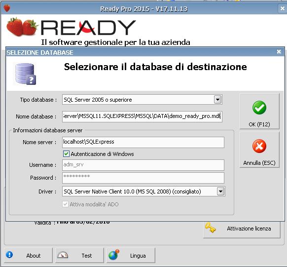
Task: Open the Tipo database dropdown
Action: click(x=217, y=100)
